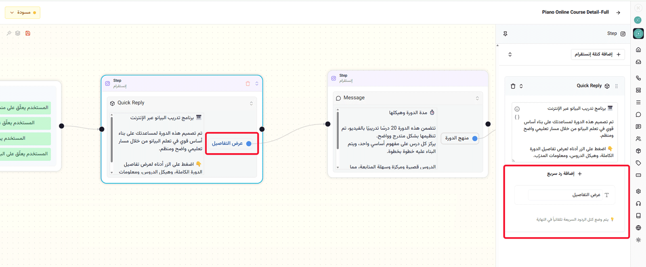Click the resize grip of the message text area
Screen dimensions: 646x267
[514, 160]
